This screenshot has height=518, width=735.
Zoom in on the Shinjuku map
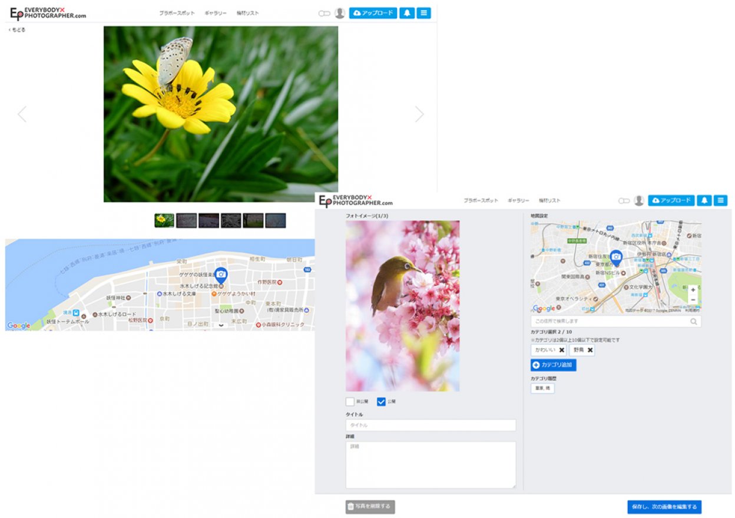693,290
